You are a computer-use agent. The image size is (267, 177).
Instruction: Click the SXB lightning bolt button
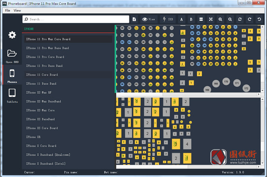click(168, 19)
